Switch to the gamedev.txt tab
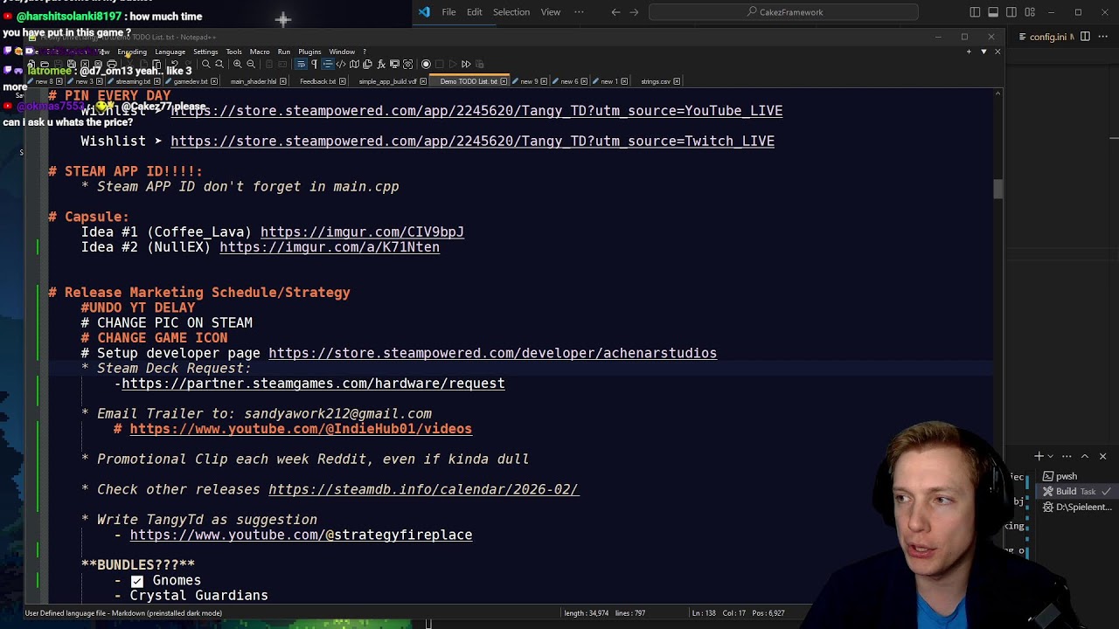 tap(191, 81)
